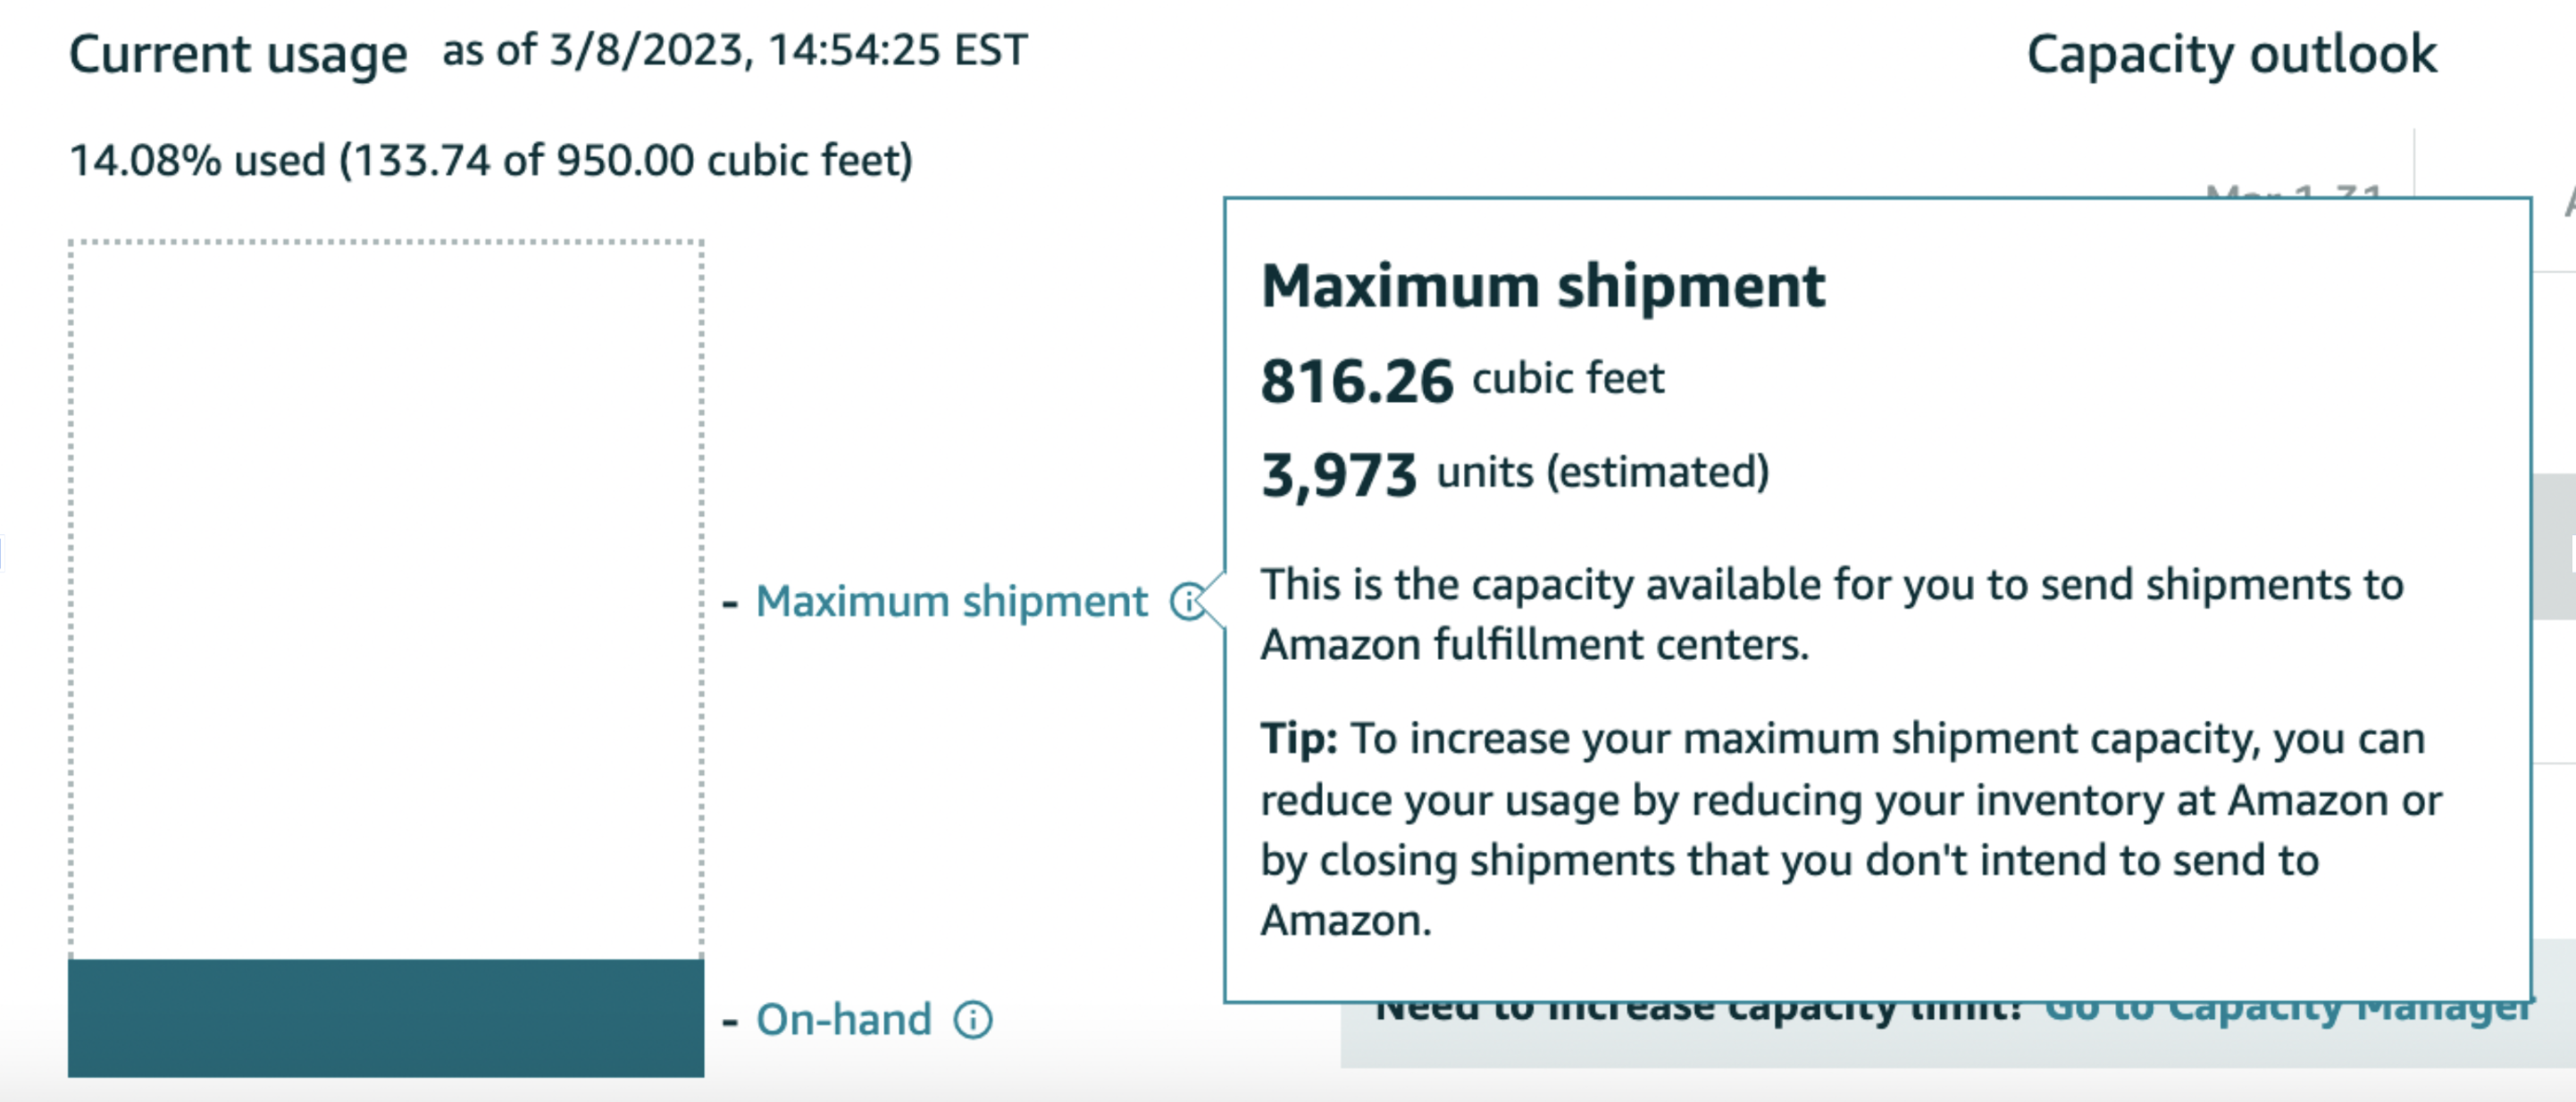Image resolution: width=2576 pixels, height=1102 pixels.
Task: Click the bold Tip: label in tooltip
Action: click(x=1299, y=739)
